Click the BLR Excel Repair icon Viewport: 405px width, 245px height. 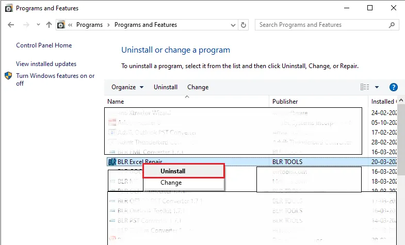point(112,162)
